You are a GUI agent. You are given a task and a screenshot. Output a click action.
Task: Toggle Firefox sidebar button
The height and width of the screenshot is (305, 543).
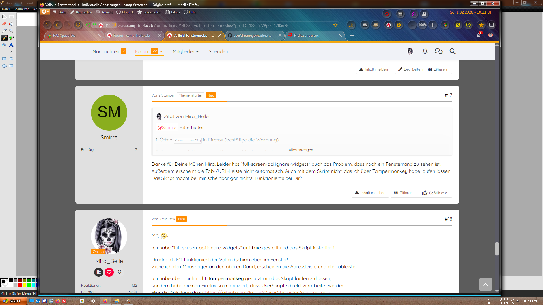click(492, 25)
